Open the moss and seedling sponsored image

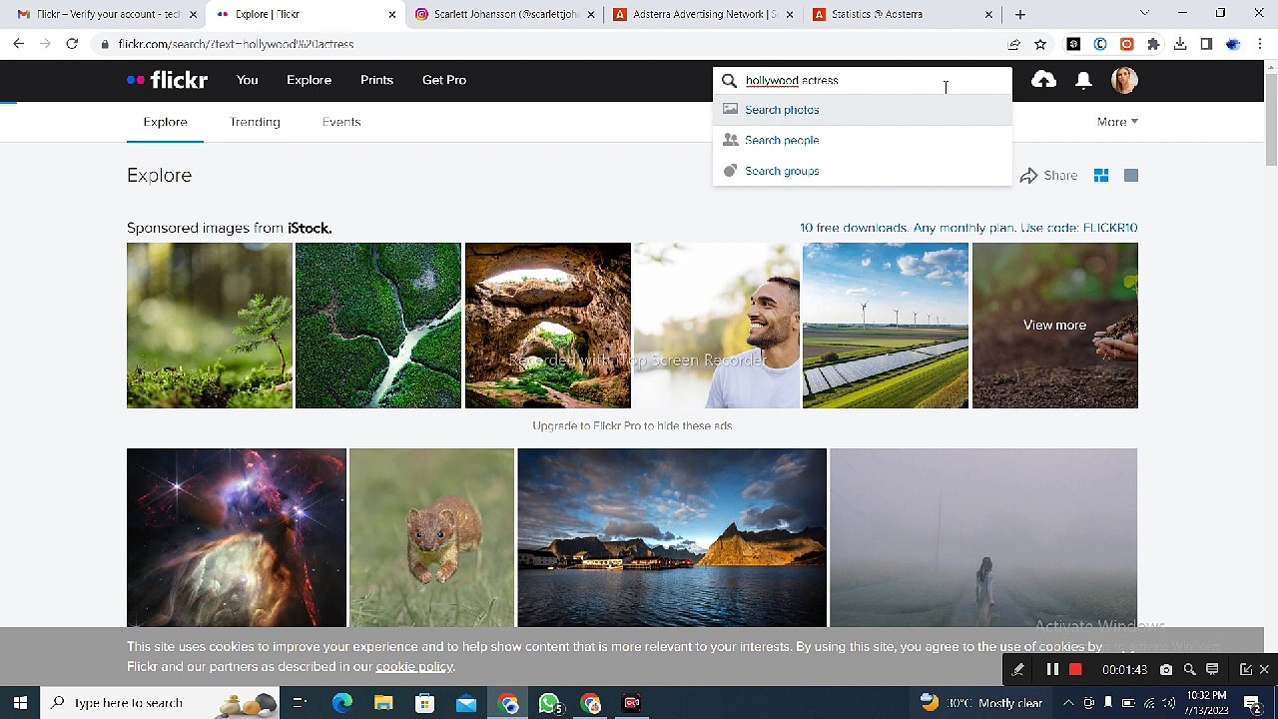pyautogui.click(x=210, y=326)
